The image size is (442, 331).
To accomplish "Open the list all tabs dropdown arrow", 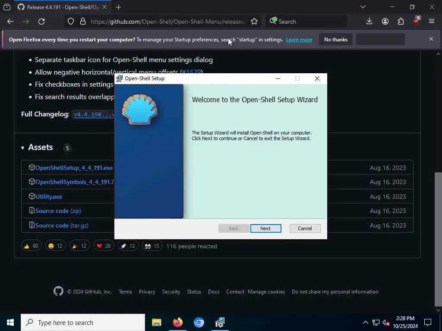I will point(363,7).
